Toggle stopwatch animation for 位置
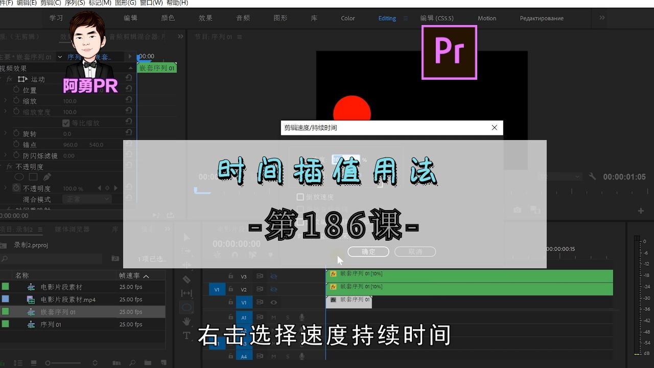Viewport: 654px width, 368px height. coord(16,90)
